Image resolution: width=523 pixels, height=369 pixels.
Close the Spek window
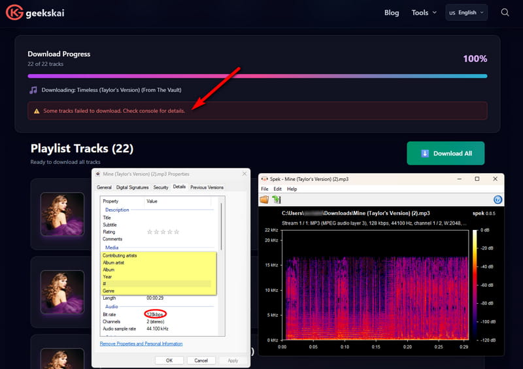point(496,179)
